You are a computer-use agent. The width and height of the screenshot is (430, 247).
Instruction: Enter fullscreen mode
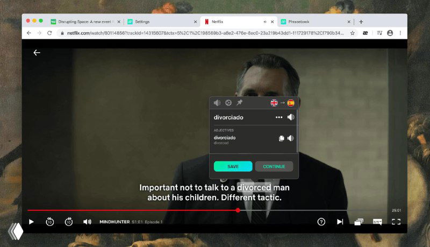point(396,221)
